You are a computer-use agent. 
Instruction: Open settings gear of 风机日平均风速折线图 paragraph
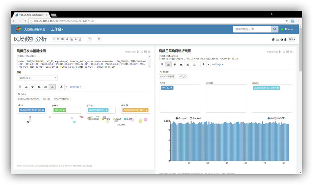click(291, 52)
